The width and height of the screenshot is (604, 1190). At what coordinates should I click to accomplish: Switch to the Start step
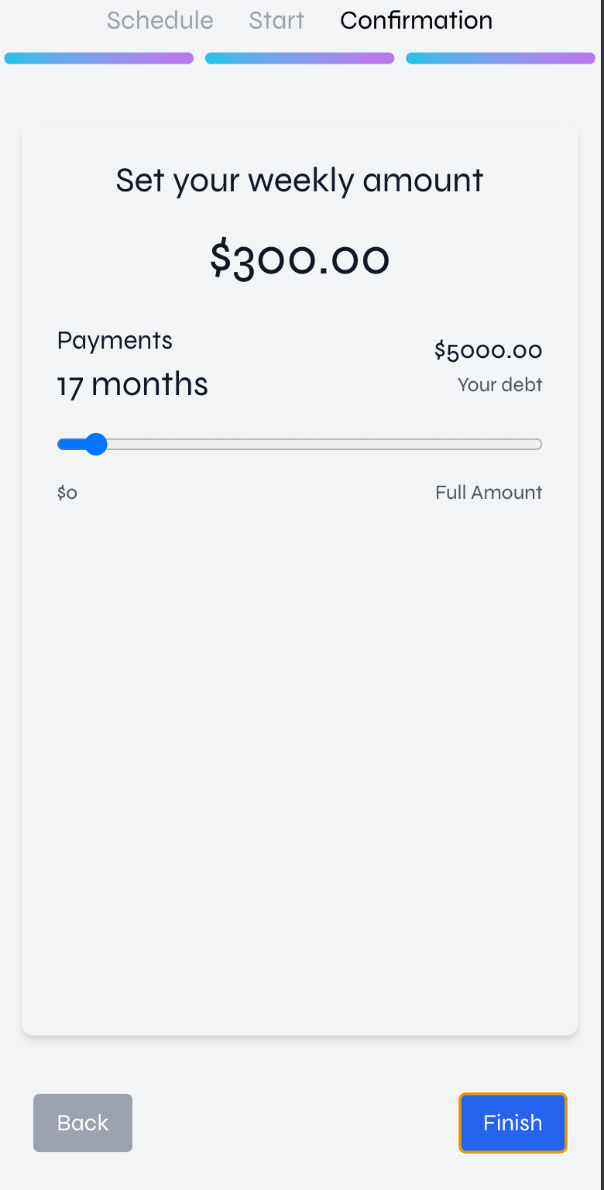[276, 21]
